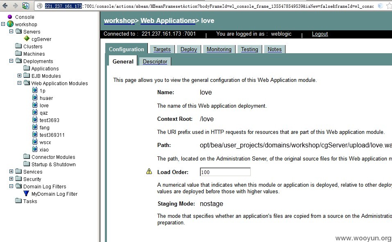Image resolution: width=392 pixels, height=242 pixels.
Task: Follow the Web Applications breadcrumb link
Action: coord(168,21)
